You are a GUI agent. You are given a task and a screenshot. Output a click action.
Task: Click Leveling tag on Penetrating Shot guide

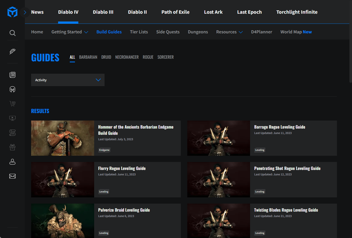260,192
